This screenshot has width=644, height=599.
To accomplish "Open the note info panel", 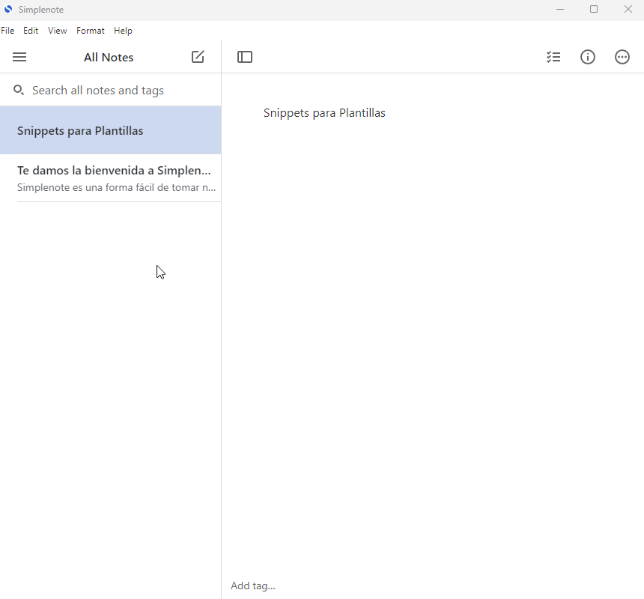I will 587,57.
